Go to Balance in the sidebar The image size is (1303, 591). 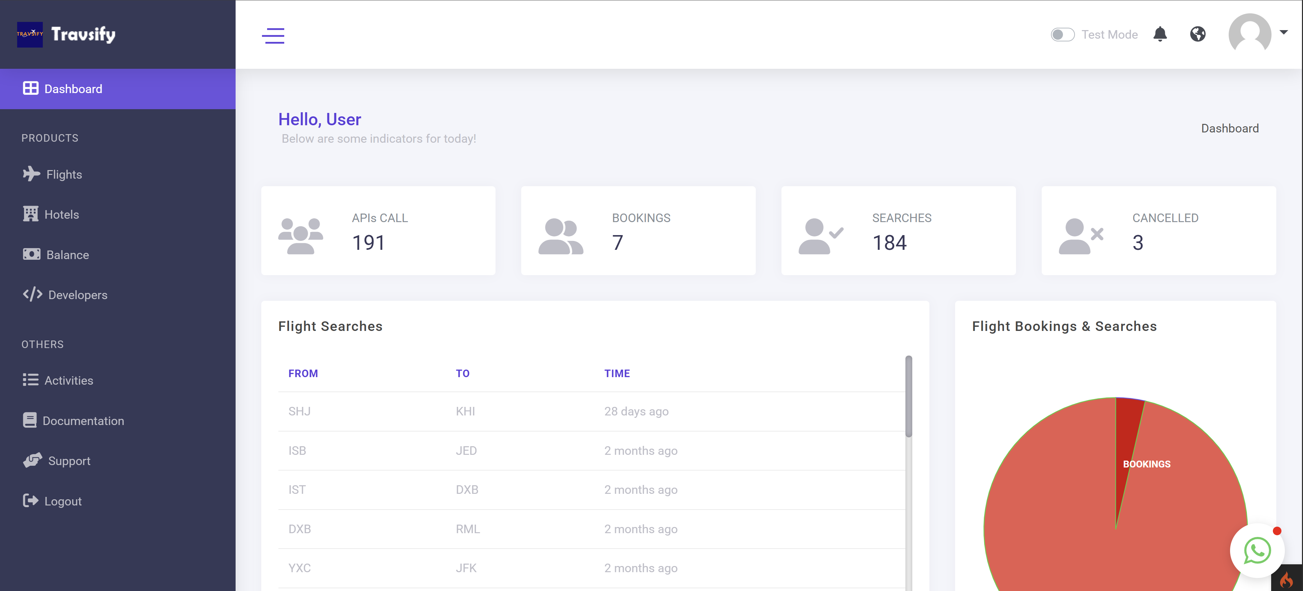pos(67,255)
